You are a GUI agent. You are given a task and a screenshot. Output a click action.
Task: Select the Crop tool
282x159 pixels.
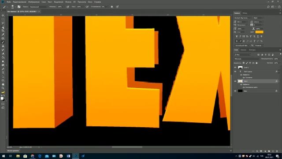pos(3,30)
